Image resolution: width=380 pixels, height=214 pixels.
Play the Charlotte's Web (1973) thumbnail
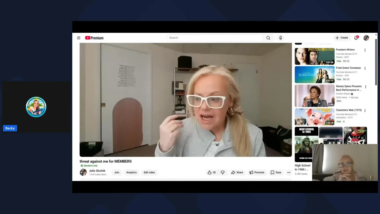[314, 117]
